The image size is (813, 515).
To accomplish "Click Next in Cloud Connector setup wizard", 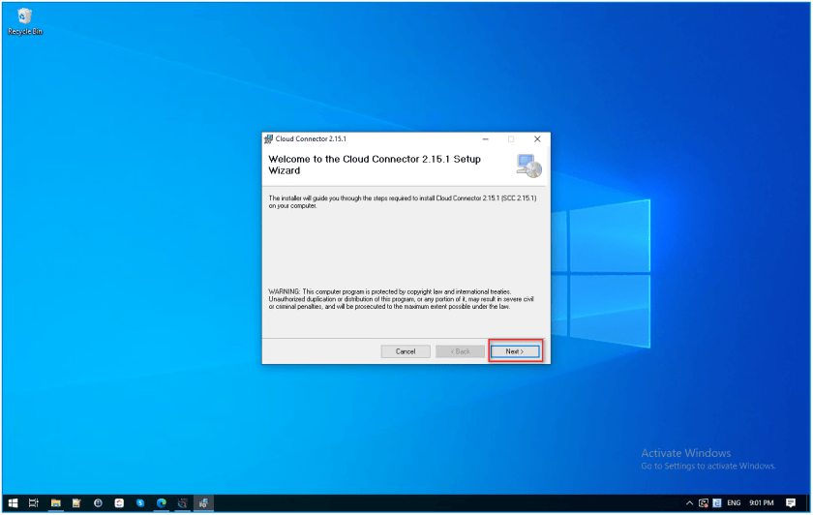I will coord(515,351).
